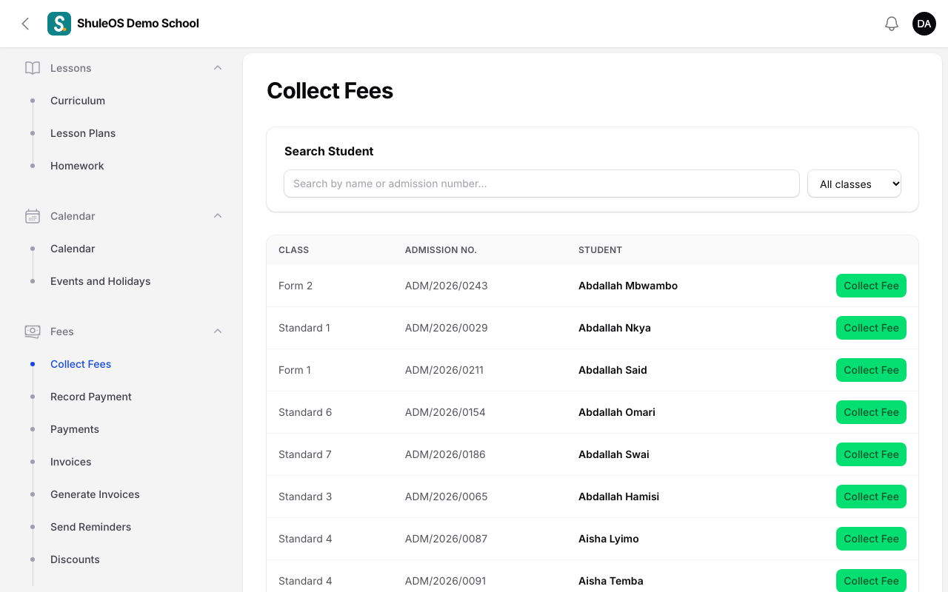Click the Fees money icon
948x592 pixels.
[x=33, y=332]
